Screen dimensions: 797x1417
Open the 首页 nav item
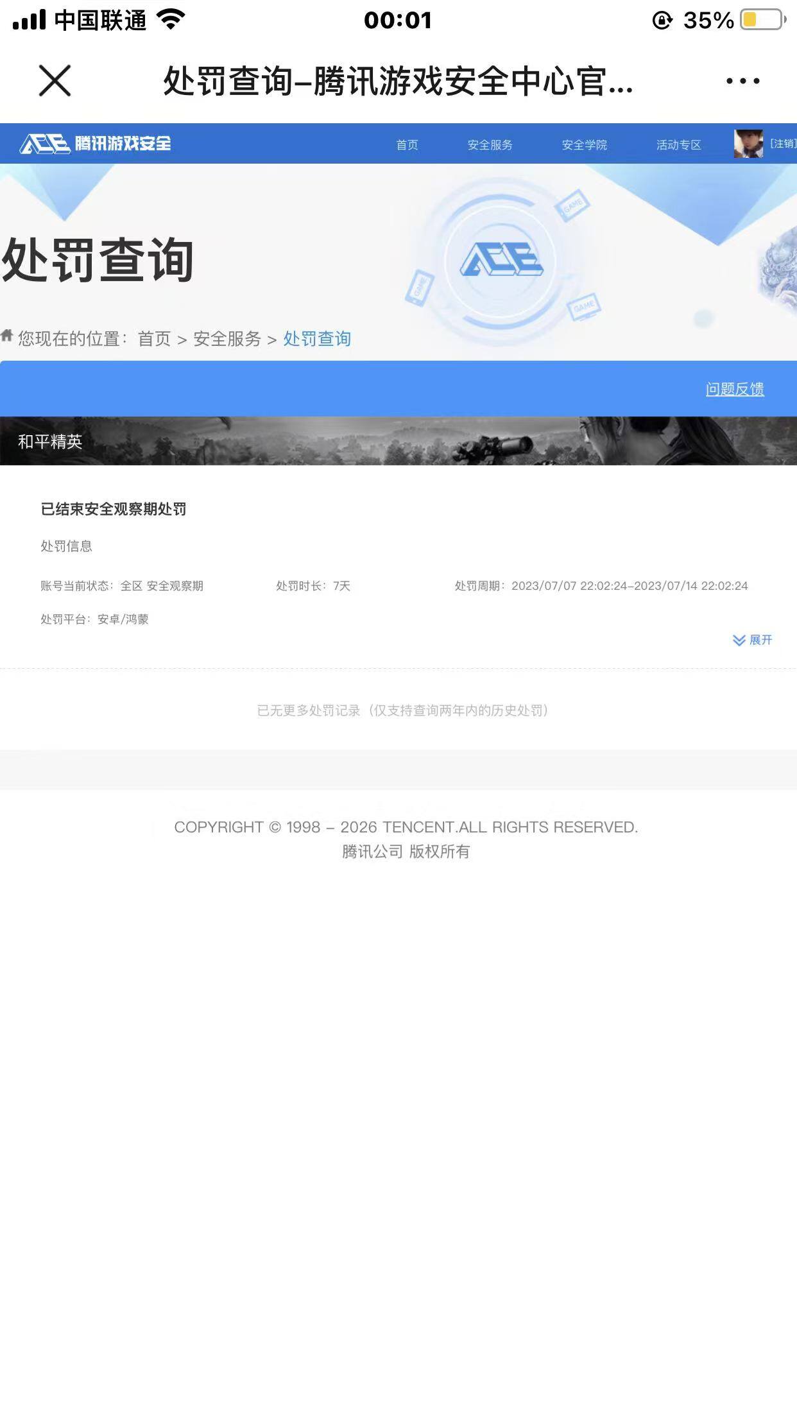(x=407, y=145)
